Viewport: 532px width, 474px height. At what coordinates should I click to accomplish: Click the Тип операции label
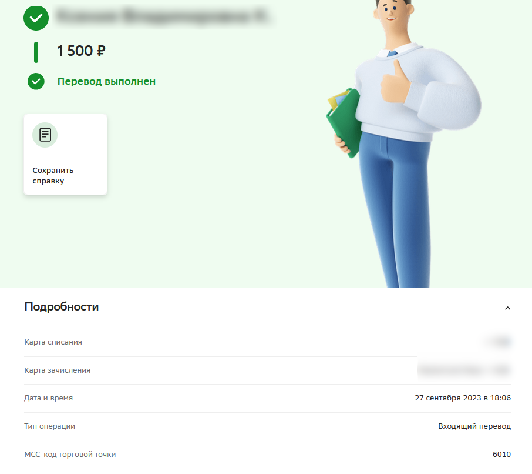click(49, 426)
